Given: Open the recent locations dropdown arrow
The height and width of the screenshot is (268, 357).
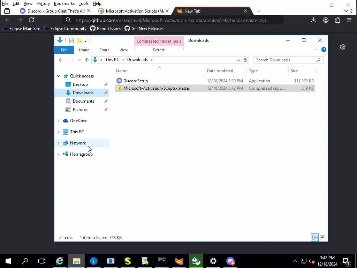Looking at the screenshot, I should [x=79, y=60].
